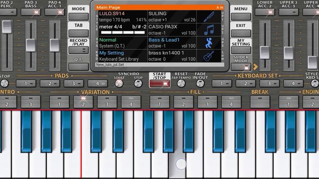Trigger Fill 4

point(231,101)
